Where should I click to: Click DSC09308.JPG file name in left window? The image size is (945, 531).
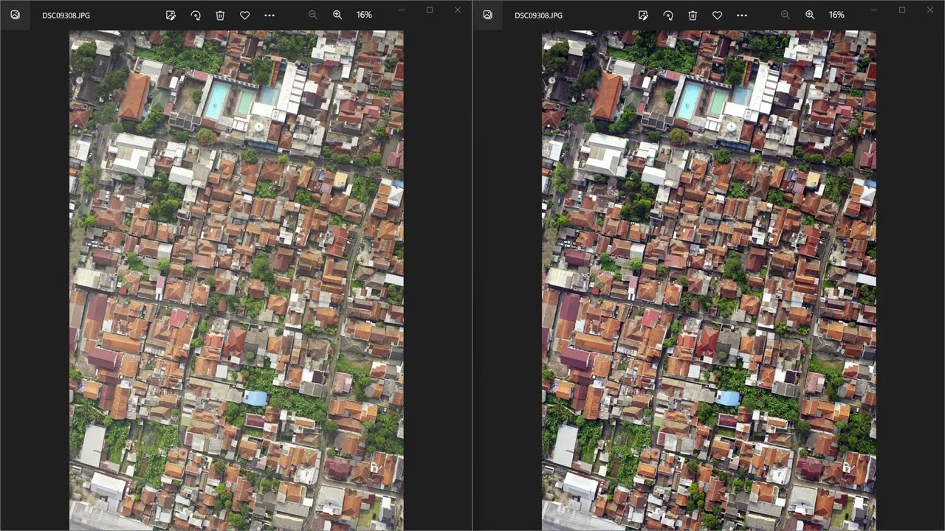[66, 15]
